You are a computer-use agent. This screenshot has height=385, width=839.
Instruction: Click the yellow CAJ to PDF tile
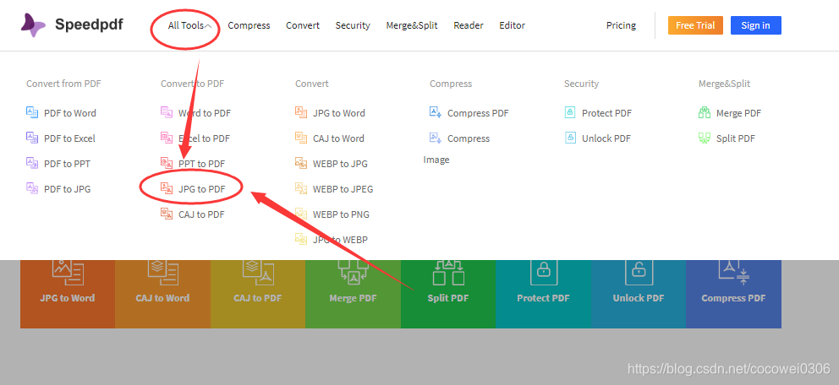pos(258,294)
